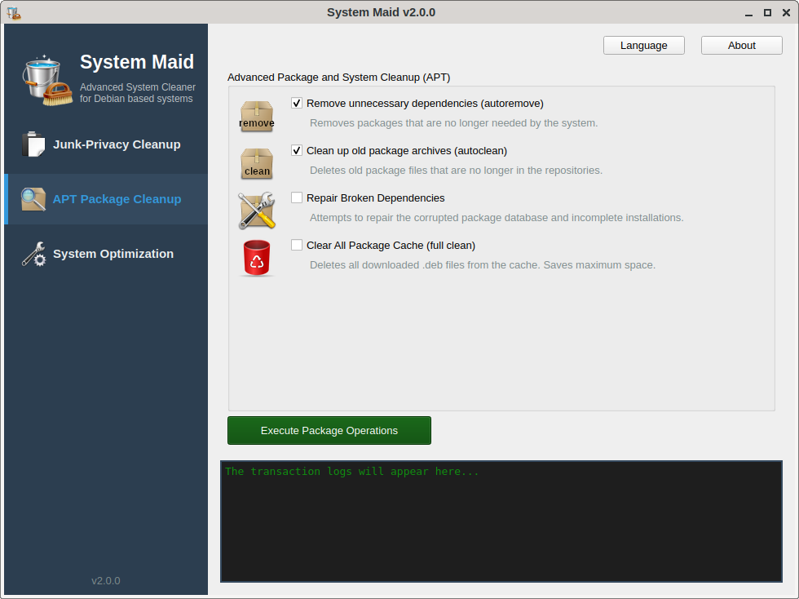Click the app icon in title bar
This screenshot has height=599, width=799.
[13, 12]
